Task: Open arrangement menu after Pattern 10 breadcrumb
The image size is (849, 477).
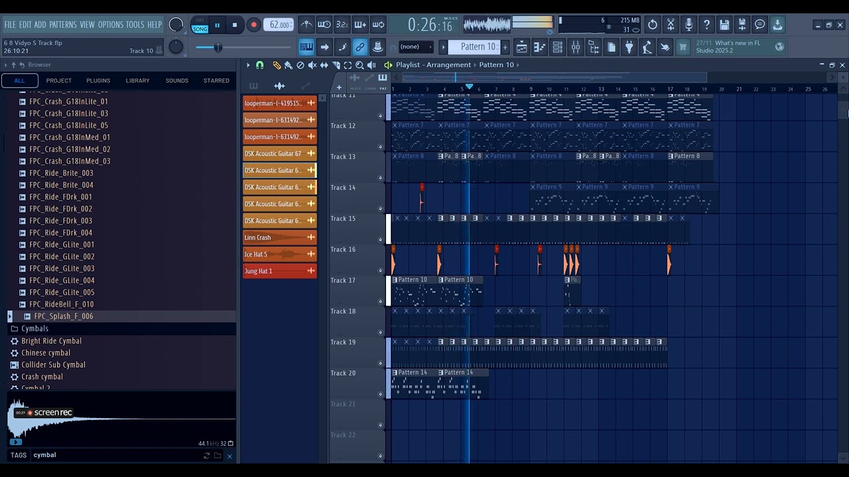Action: (519, 65)
